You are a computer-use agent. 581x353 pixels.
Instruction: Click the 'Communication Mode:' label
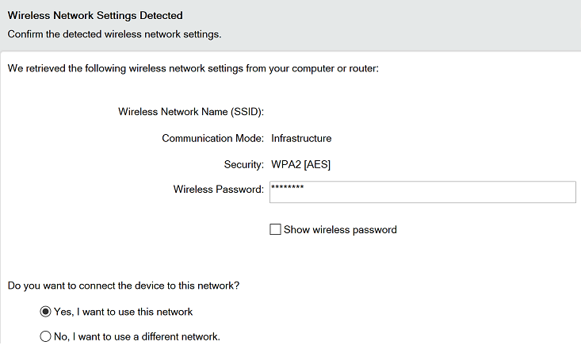212,138
